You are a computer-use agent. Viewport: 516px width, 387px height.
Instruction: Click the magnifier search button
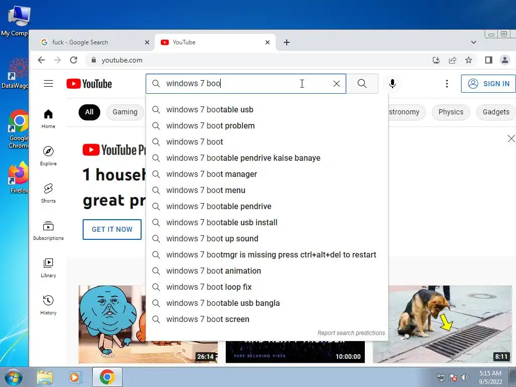click(362, 84)
